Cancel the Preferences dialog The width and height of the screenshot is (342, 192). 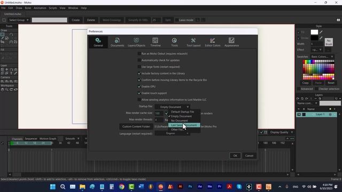[249, 156]
